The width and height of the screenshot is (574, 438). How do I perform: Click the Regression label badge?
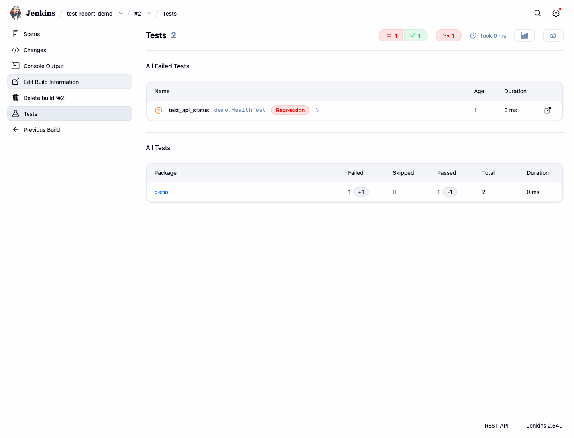(290, 110)
